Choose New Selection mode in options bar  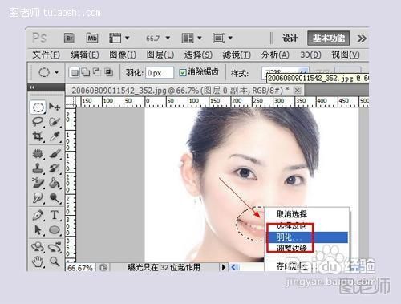click(75, 72)
